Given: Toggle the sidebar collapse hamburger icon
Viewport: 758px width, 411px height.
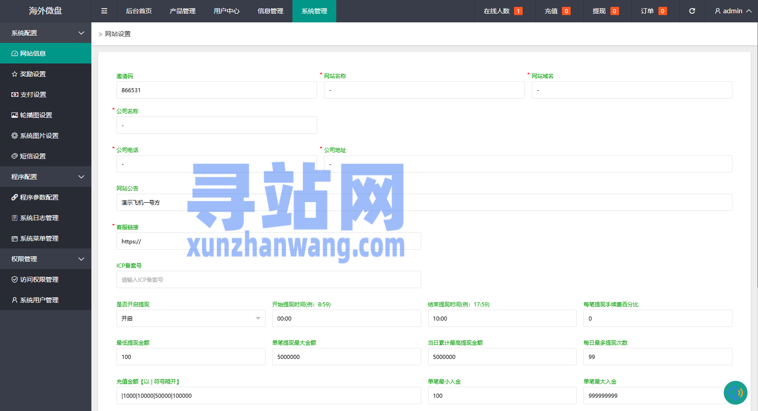Looking at the screenshot, I should (x=104, y=11).
